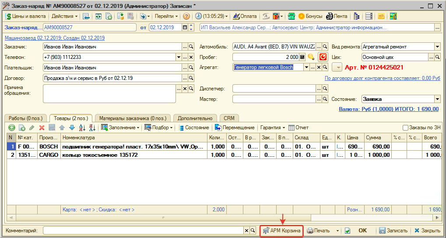
Task: Click the green add row icon
Action: (11, 128)
